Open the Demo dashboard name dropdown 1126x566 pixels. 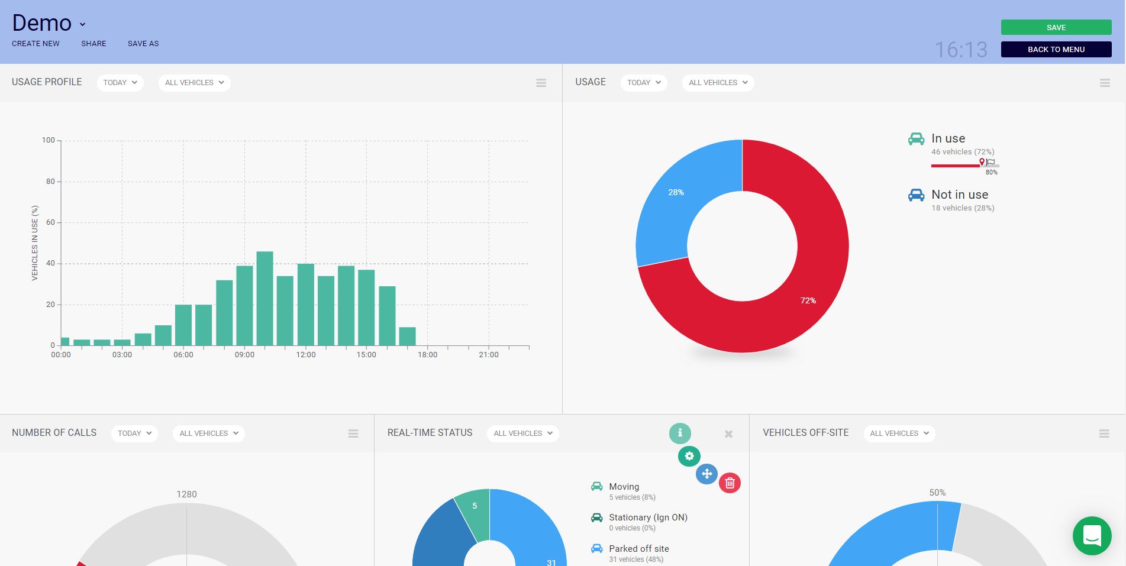pyautogui.click(x=83, y=25)
